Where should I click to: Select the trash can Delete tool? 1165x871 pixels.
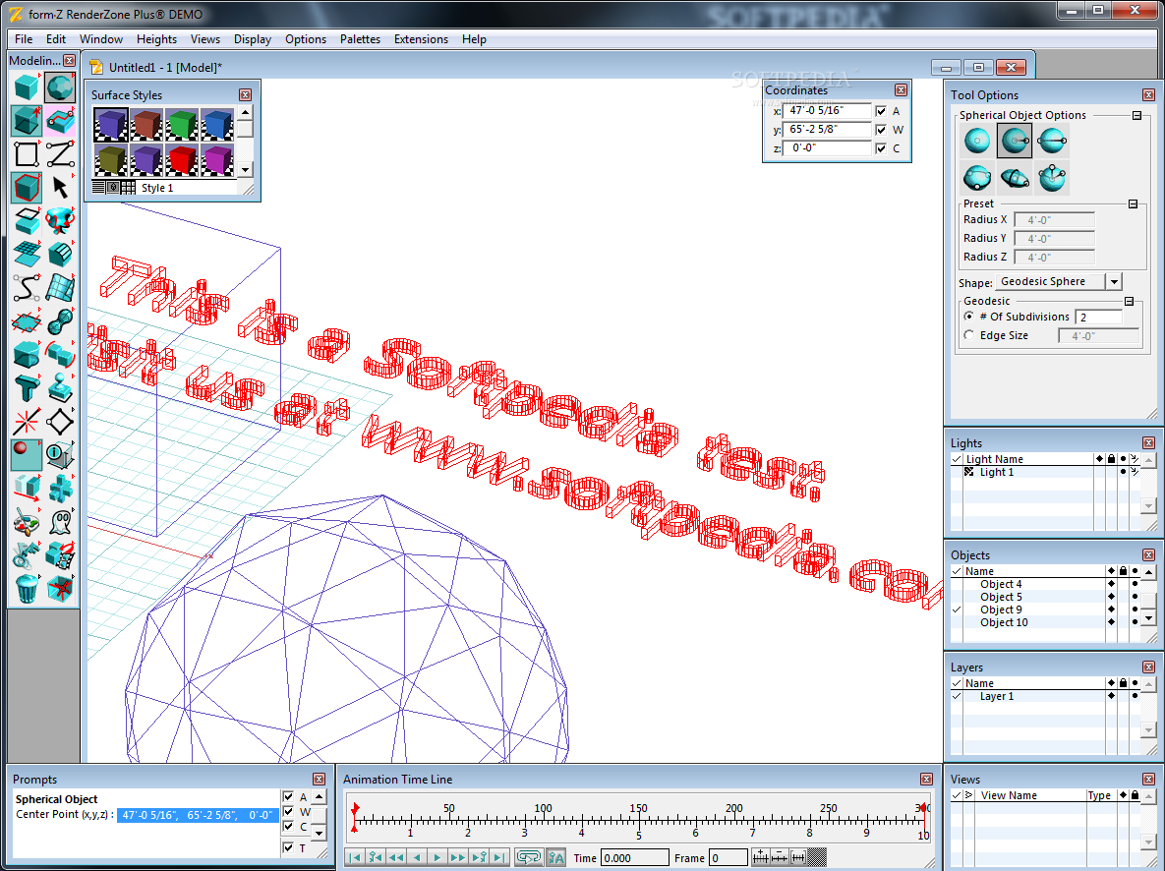(26, 588)
